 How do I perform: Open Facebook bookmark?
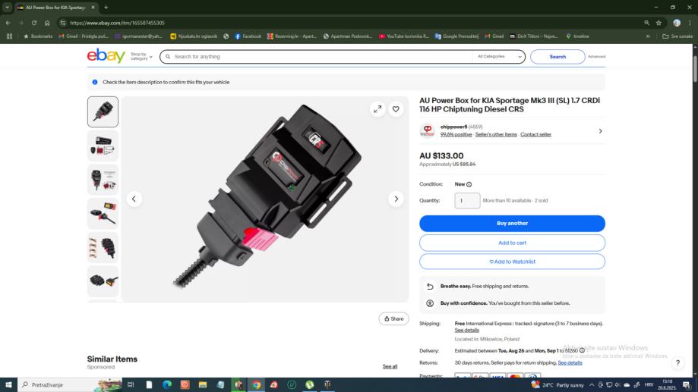248,36
